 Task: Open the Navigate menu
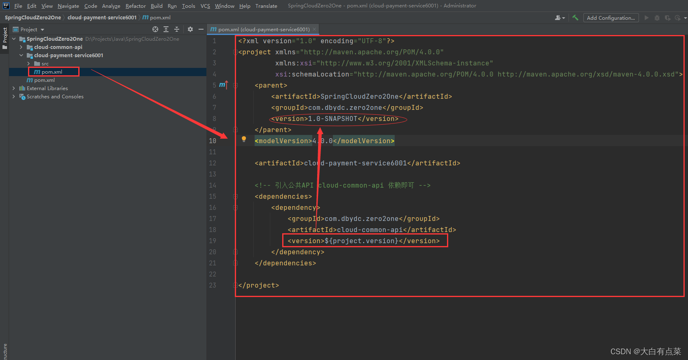coord(68,6)
